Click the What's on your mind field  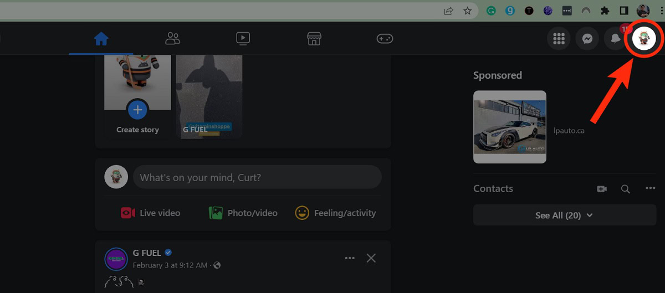tap(257, 177)
